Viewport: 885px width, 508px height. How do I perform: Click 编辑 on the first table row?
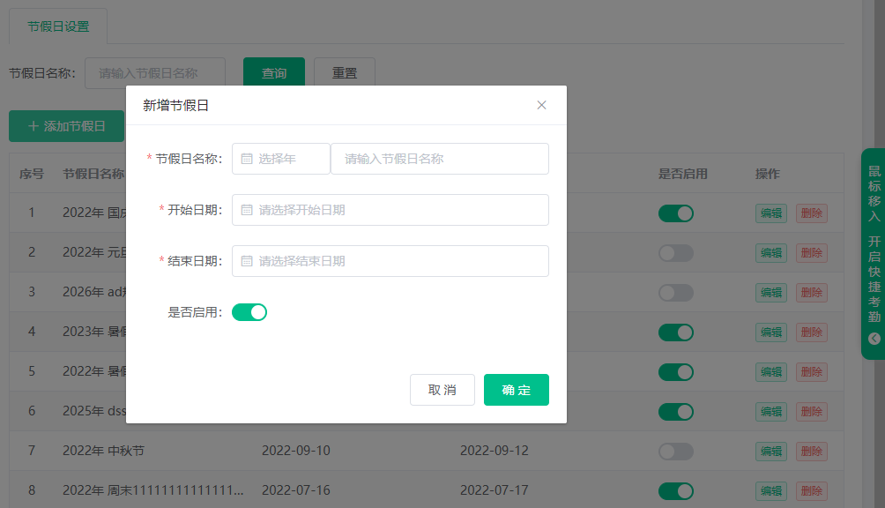pyautogui.click(x=770, y=213)
